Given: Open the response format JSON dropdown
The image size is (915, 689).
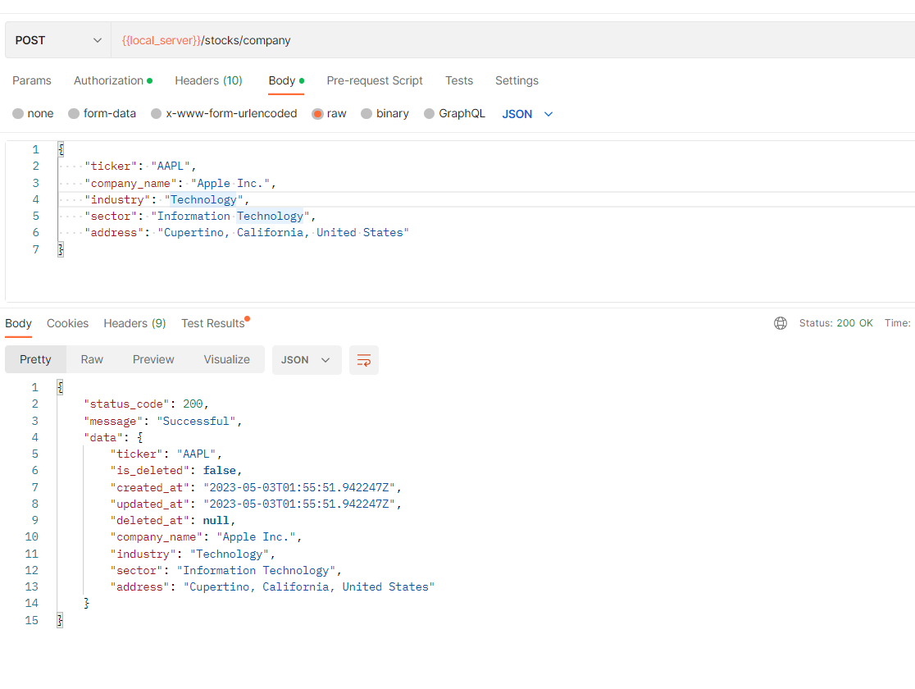Looking at the screenshot, I should click(307, 359).
